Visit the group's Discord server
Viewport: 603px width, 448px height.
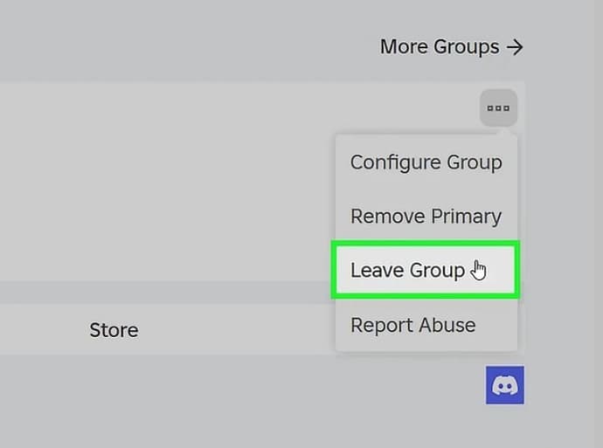point(505,385)
